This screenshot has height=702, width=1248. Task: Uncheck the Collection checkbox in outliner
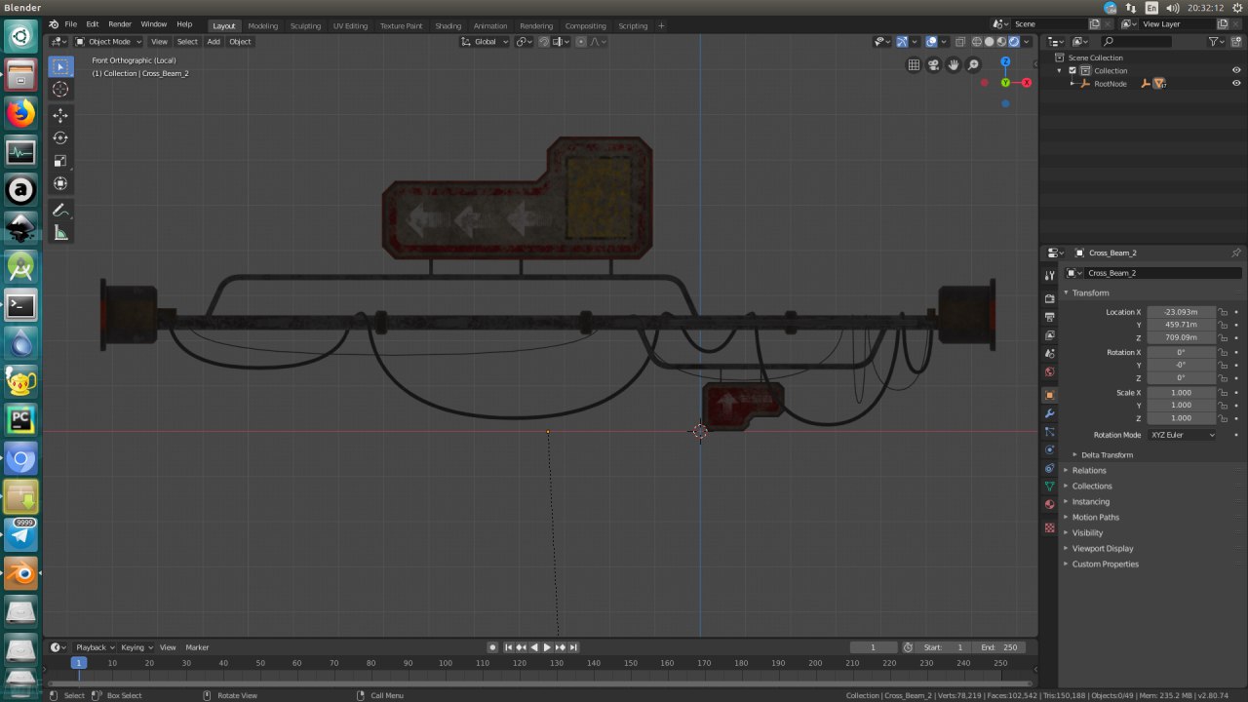(x=1072, y=70)
